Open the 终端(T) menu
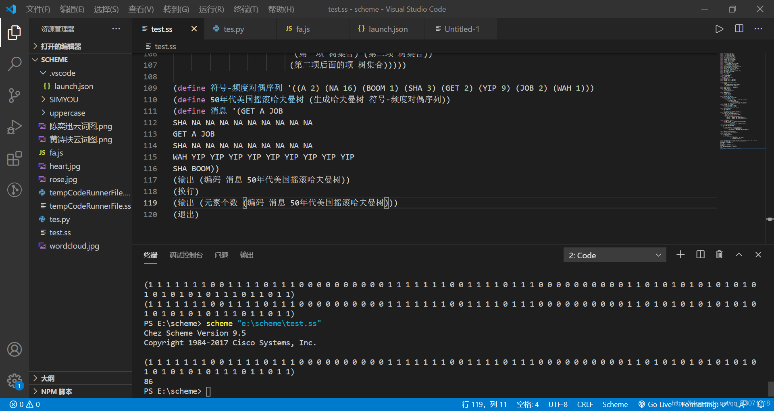 coord(246,9)
